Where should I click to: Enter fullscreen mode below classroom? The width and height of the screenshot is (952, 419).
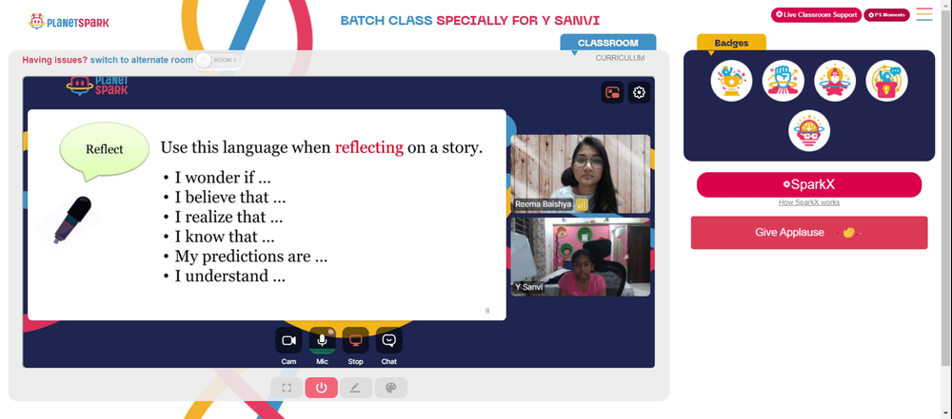pos(287,388)
